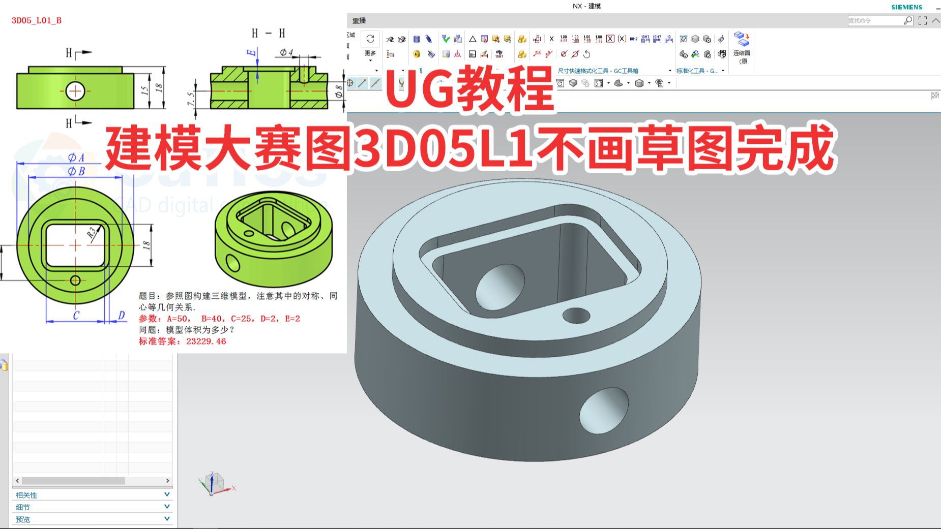Viewport: 941px width, 529px height.
Task: Click the 10H7 hole fit tolerance icon
Action: pos(634,40)
